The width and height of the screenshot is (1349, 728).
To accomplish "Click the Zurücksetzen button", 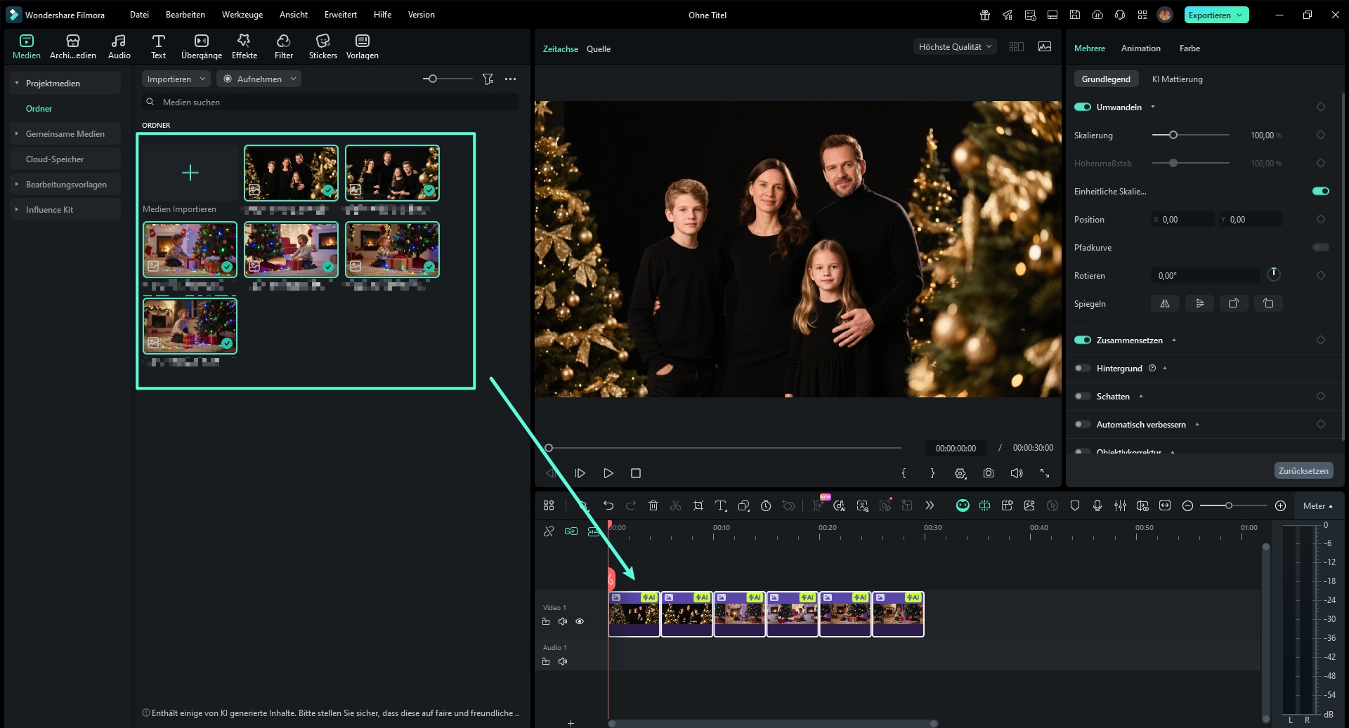I will click(x=1303, y=470).
